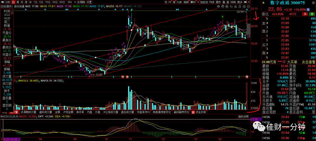Toggle 叠 overlay button
Image resolution: width=316 pixels, height=141 pixels.
[x=224, y=2]
